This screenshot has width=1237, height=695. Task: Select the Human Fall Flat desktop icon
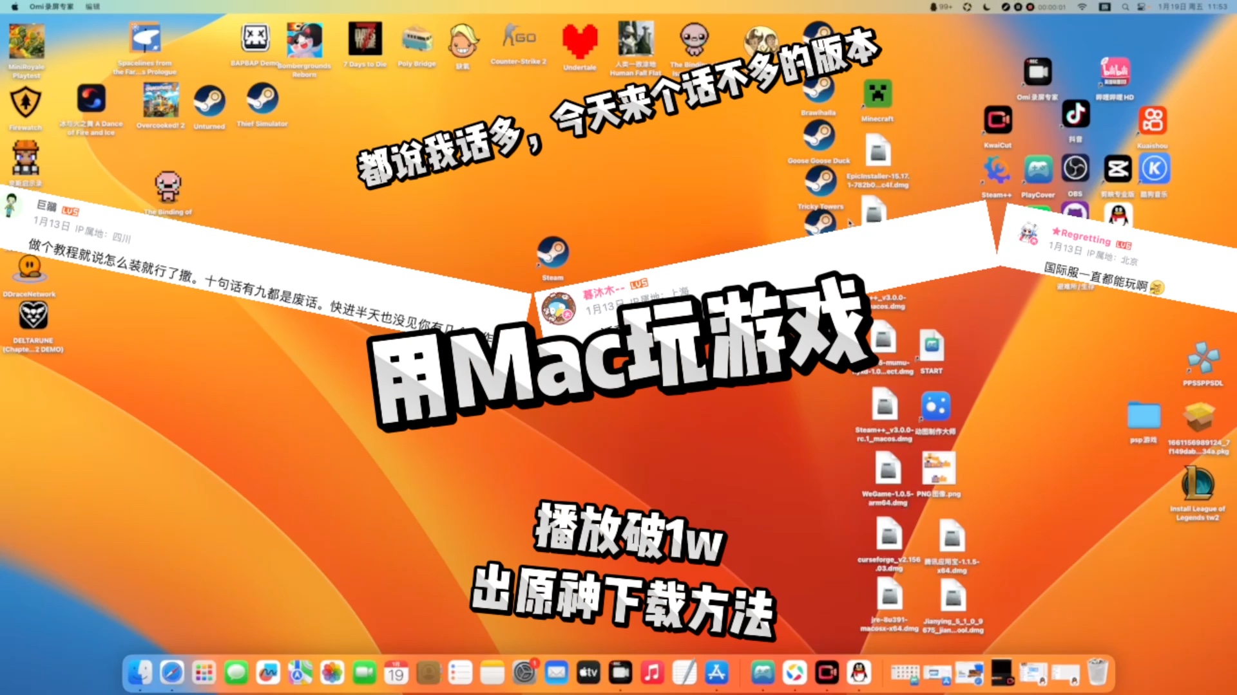(635, 39)
